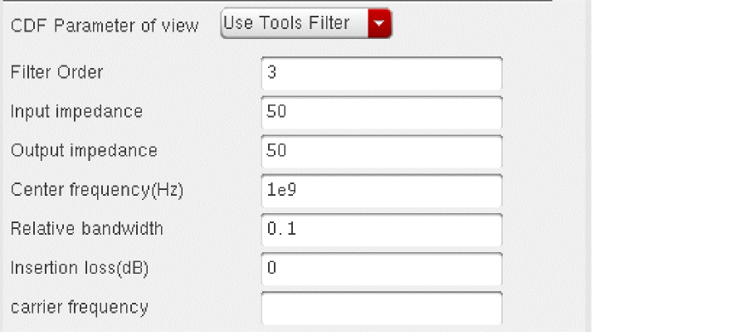Viewport: 756px width, 336px height.
Task: Click the gray panel's right edge border
Action: click(589, 166)
